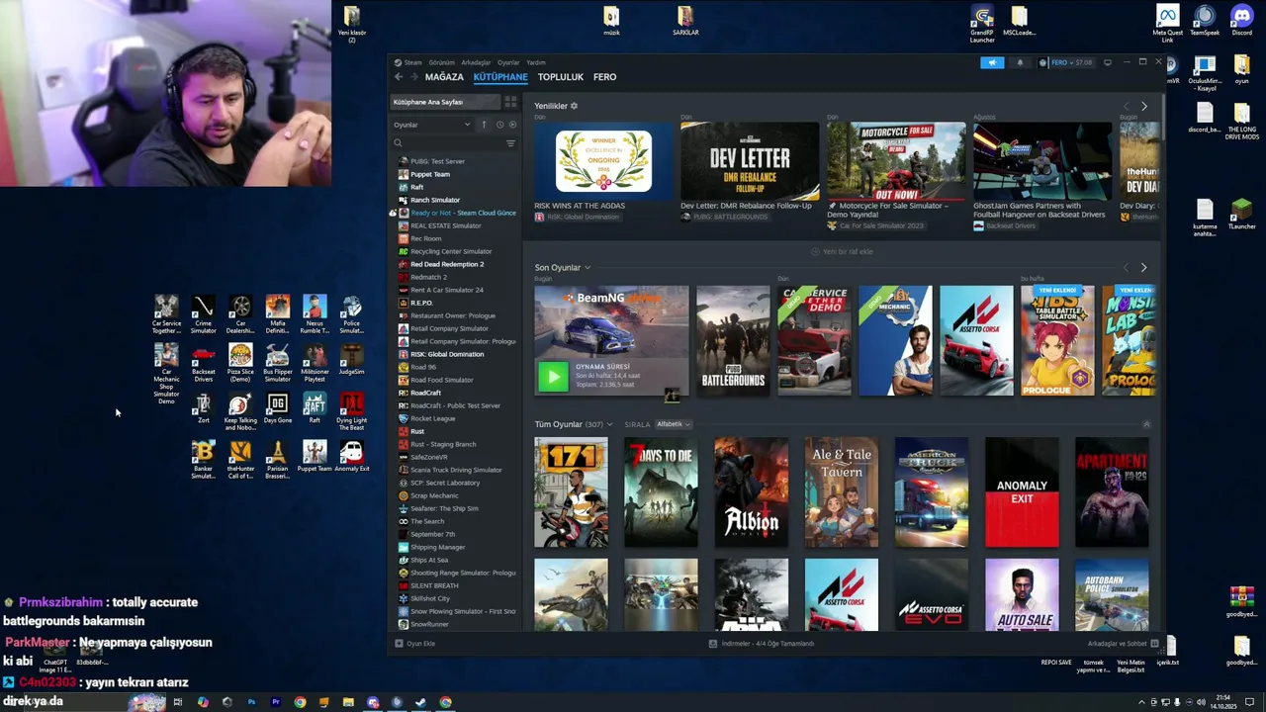Select RISK: Global Domination in list
Viewport: 1266px width, 712px height.
point(447,354)
